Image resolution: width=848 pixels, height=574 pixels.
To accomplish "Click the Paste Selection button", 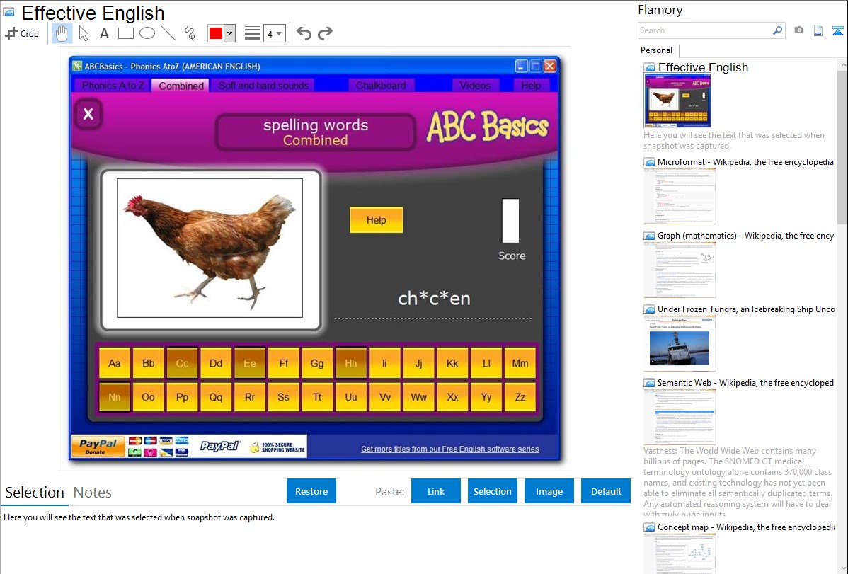I will pos(492,491).
